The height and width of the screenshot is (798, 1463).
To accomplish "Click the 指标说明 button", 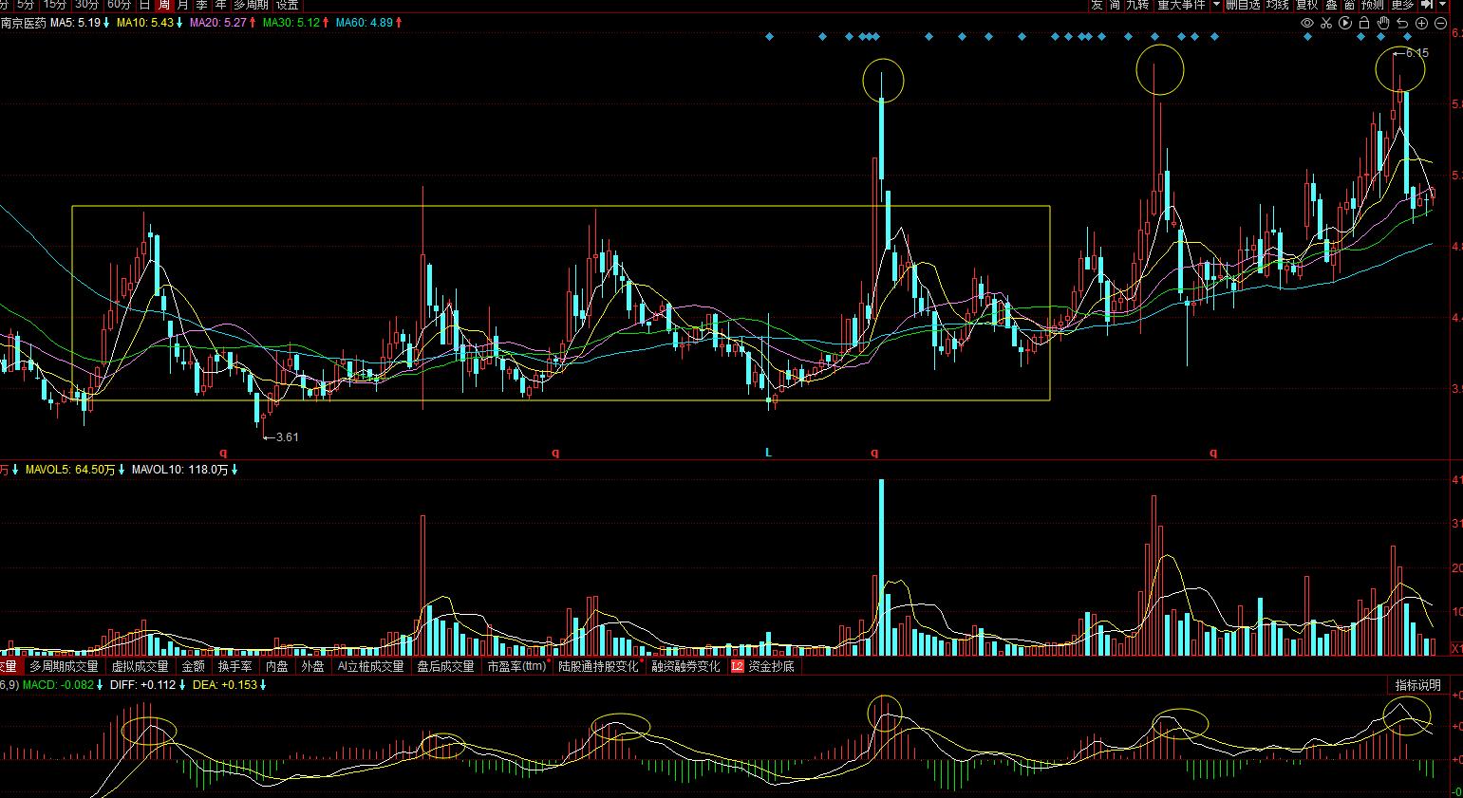I will (1417, 685).
